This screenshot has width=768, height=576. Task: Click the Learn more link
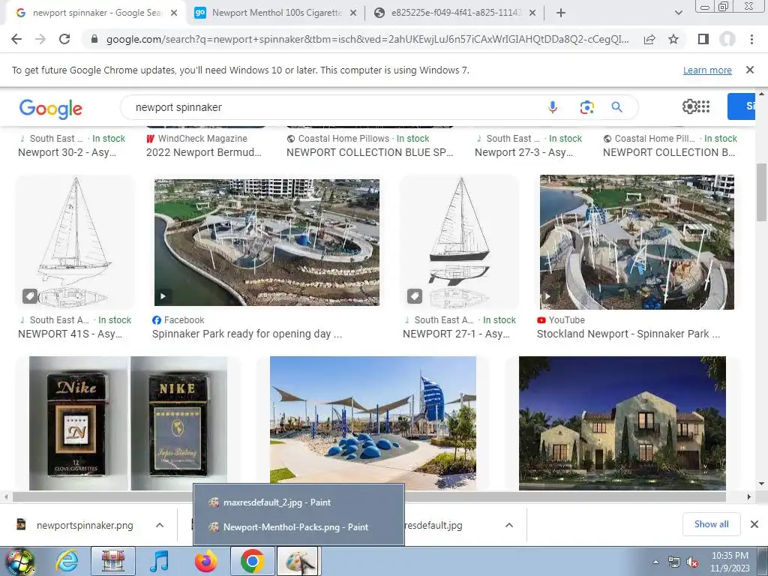[x=707, y=70]
